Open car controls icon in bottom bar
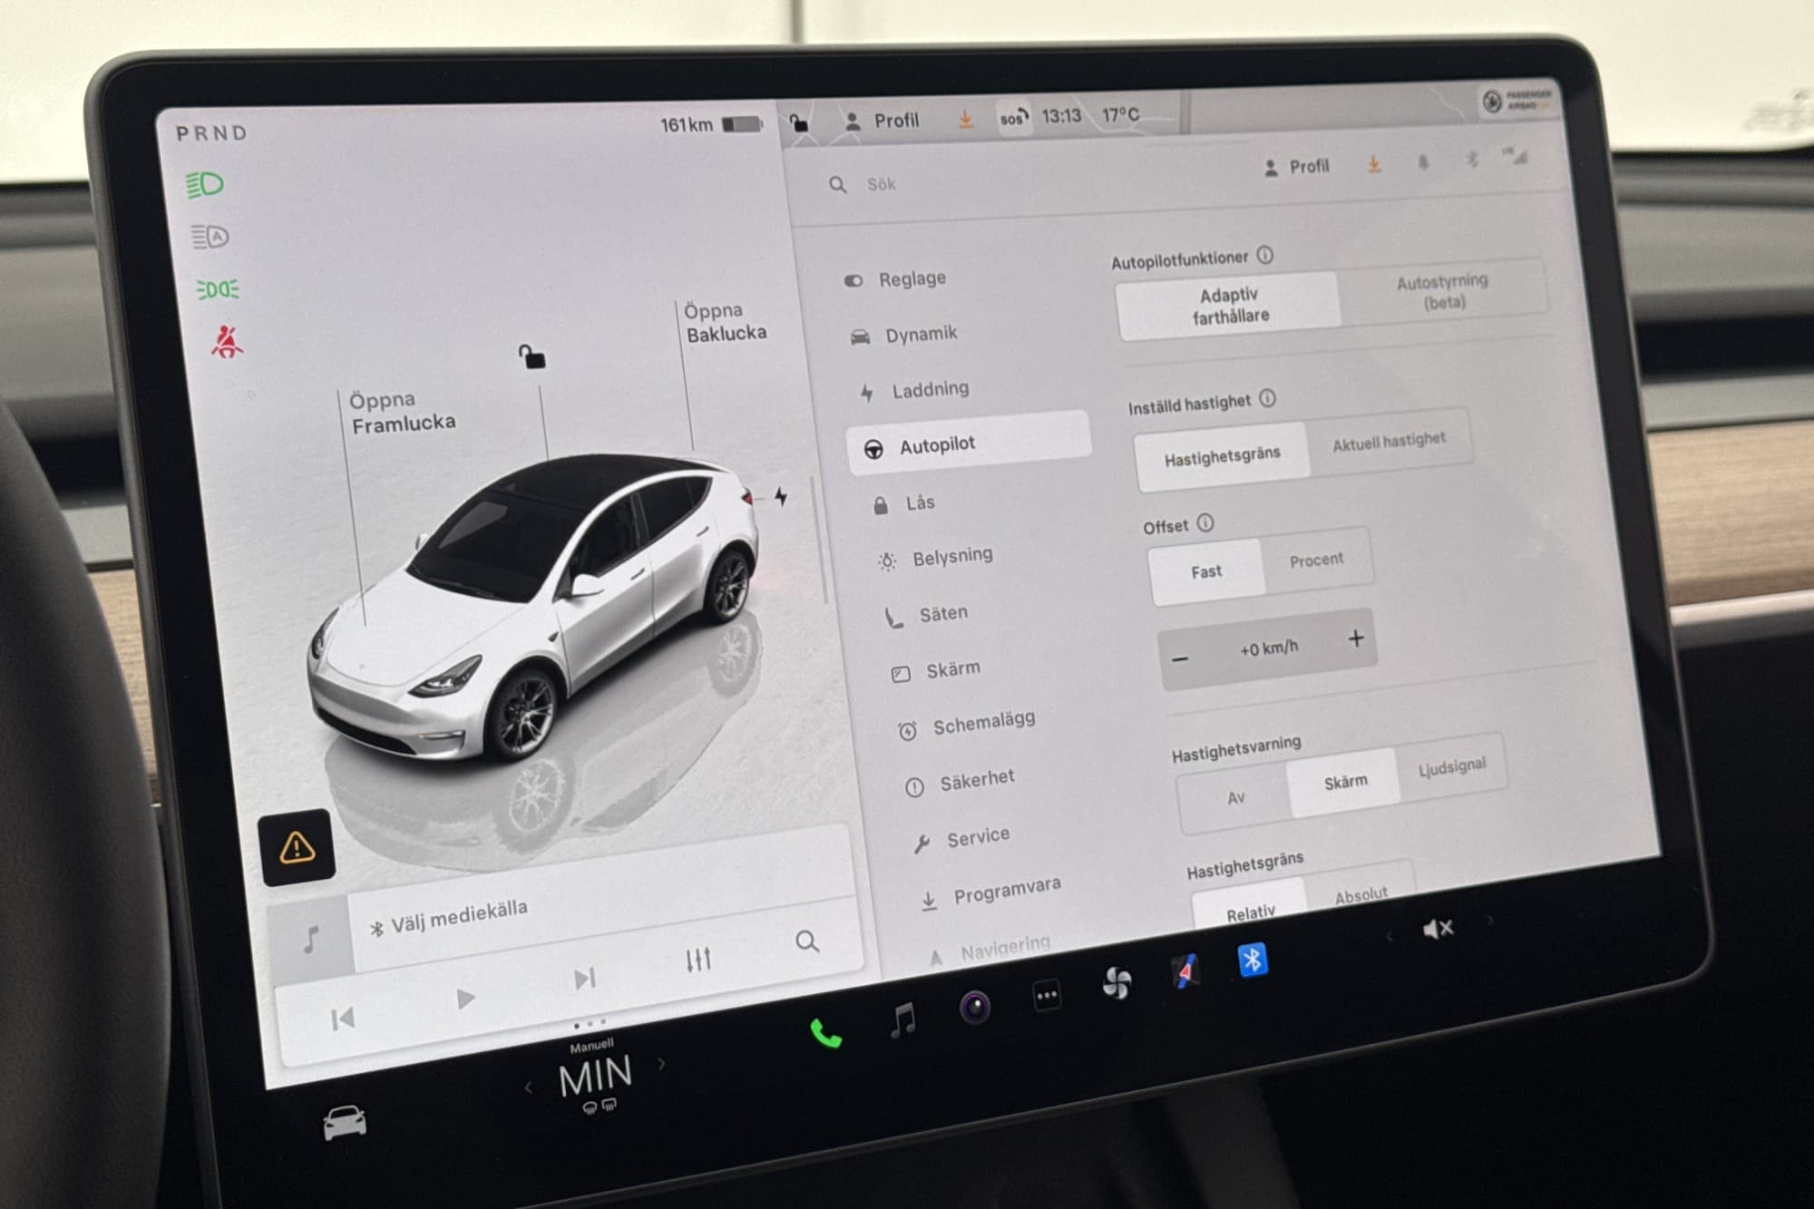Screen dimensions: 1814x1209 pos(345,1123)
